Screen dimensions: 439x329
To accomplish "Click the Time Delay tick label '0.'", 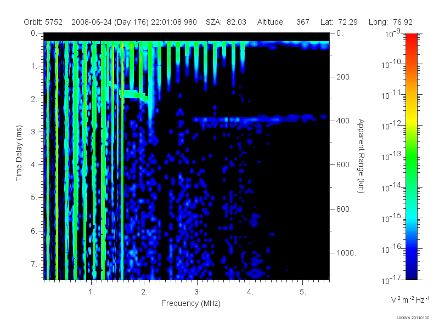I will [x=34, y=33].
